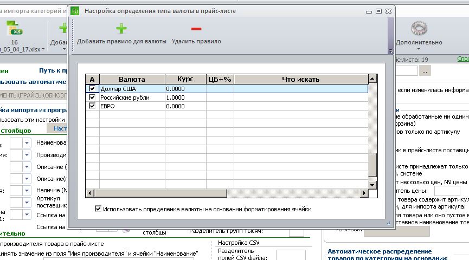The height and width of the screenshot is (260, 469).
Task: Click Добавить правило для валюты label
Action: tap(121, 41)
